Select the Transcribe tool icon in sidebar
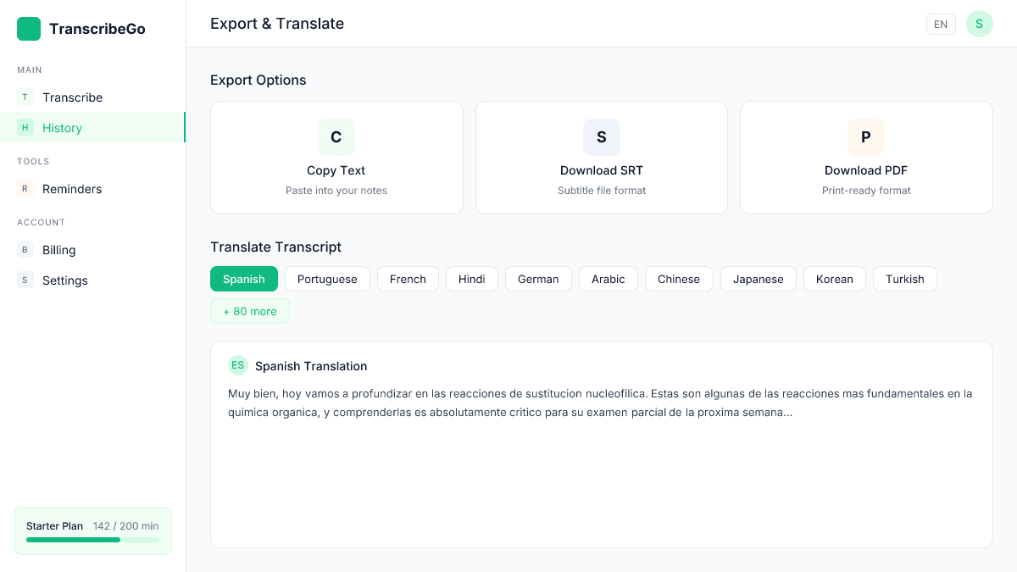The image size is (1017, 572). coord(25,97)
